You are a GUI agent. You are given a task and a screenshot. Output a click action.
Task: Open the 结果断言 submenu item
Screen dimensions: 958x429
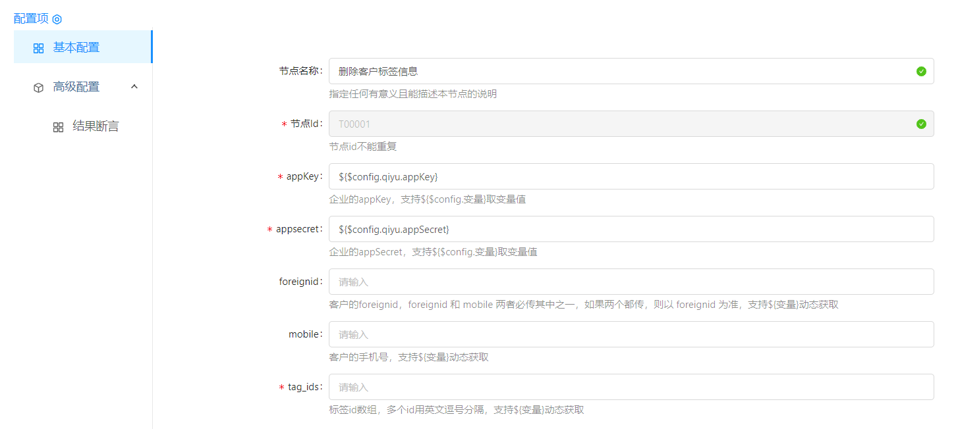click(x=96, y=126)
